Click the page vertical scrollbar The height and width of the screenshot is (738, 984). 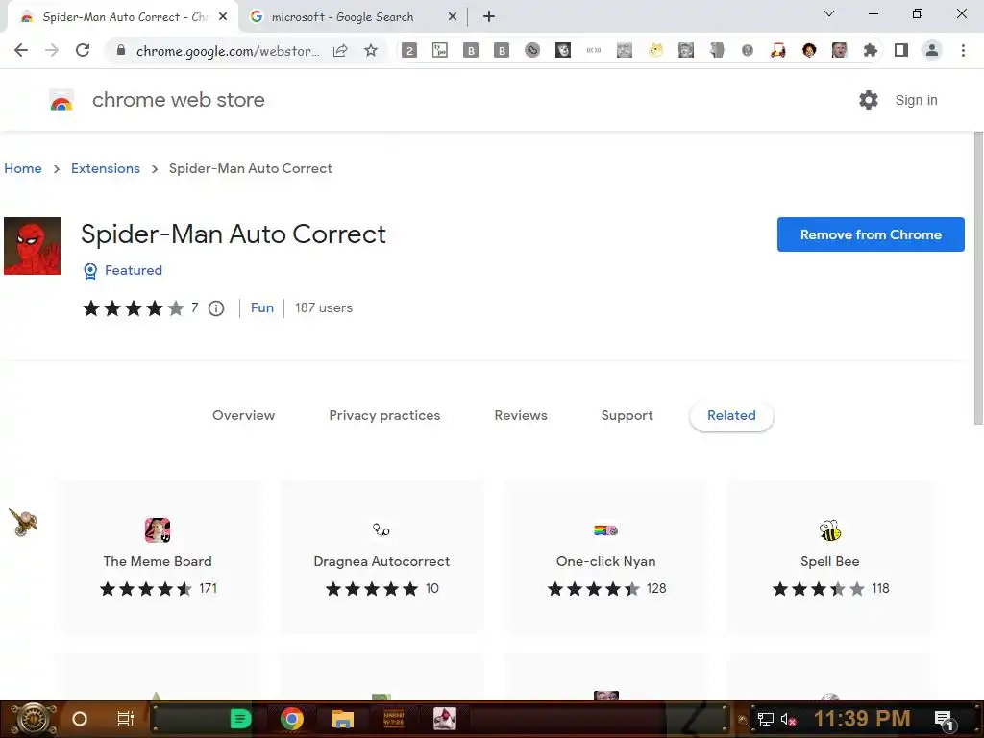978,278
